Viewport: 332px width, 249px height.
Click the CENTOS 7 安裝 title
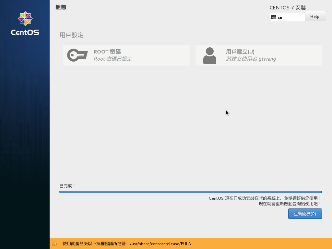(288, 7)
